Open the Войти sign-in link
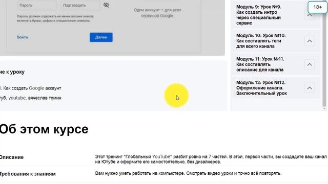Screen dimensions: 328x184 tap(23, 37)
